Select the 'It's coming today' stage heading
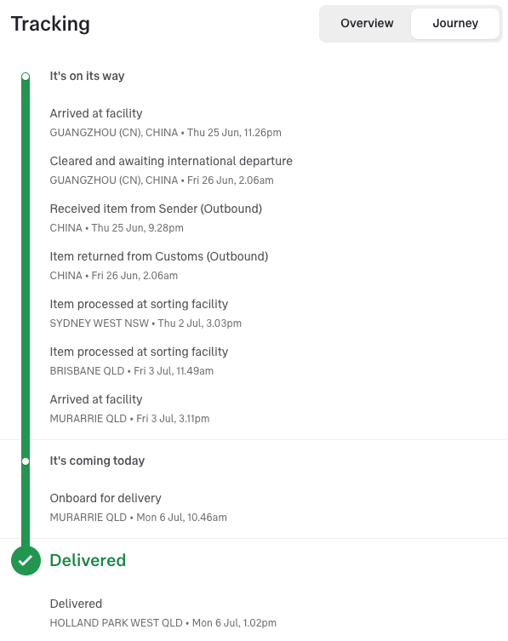 click(97, 461)
